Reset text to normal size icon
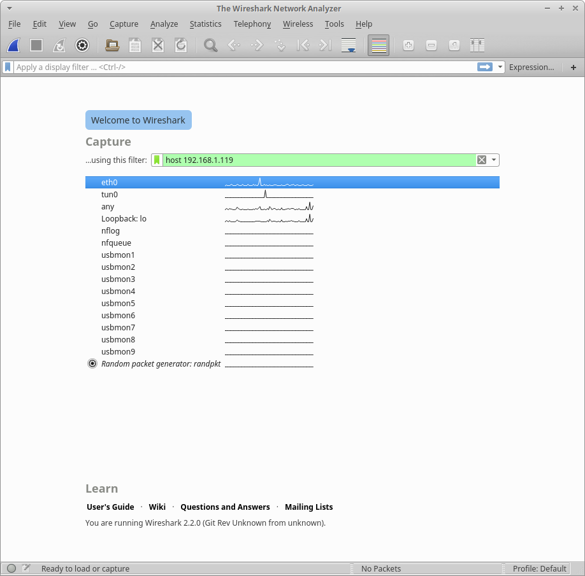The image size is (585, 576). click(x=454, y=45)
